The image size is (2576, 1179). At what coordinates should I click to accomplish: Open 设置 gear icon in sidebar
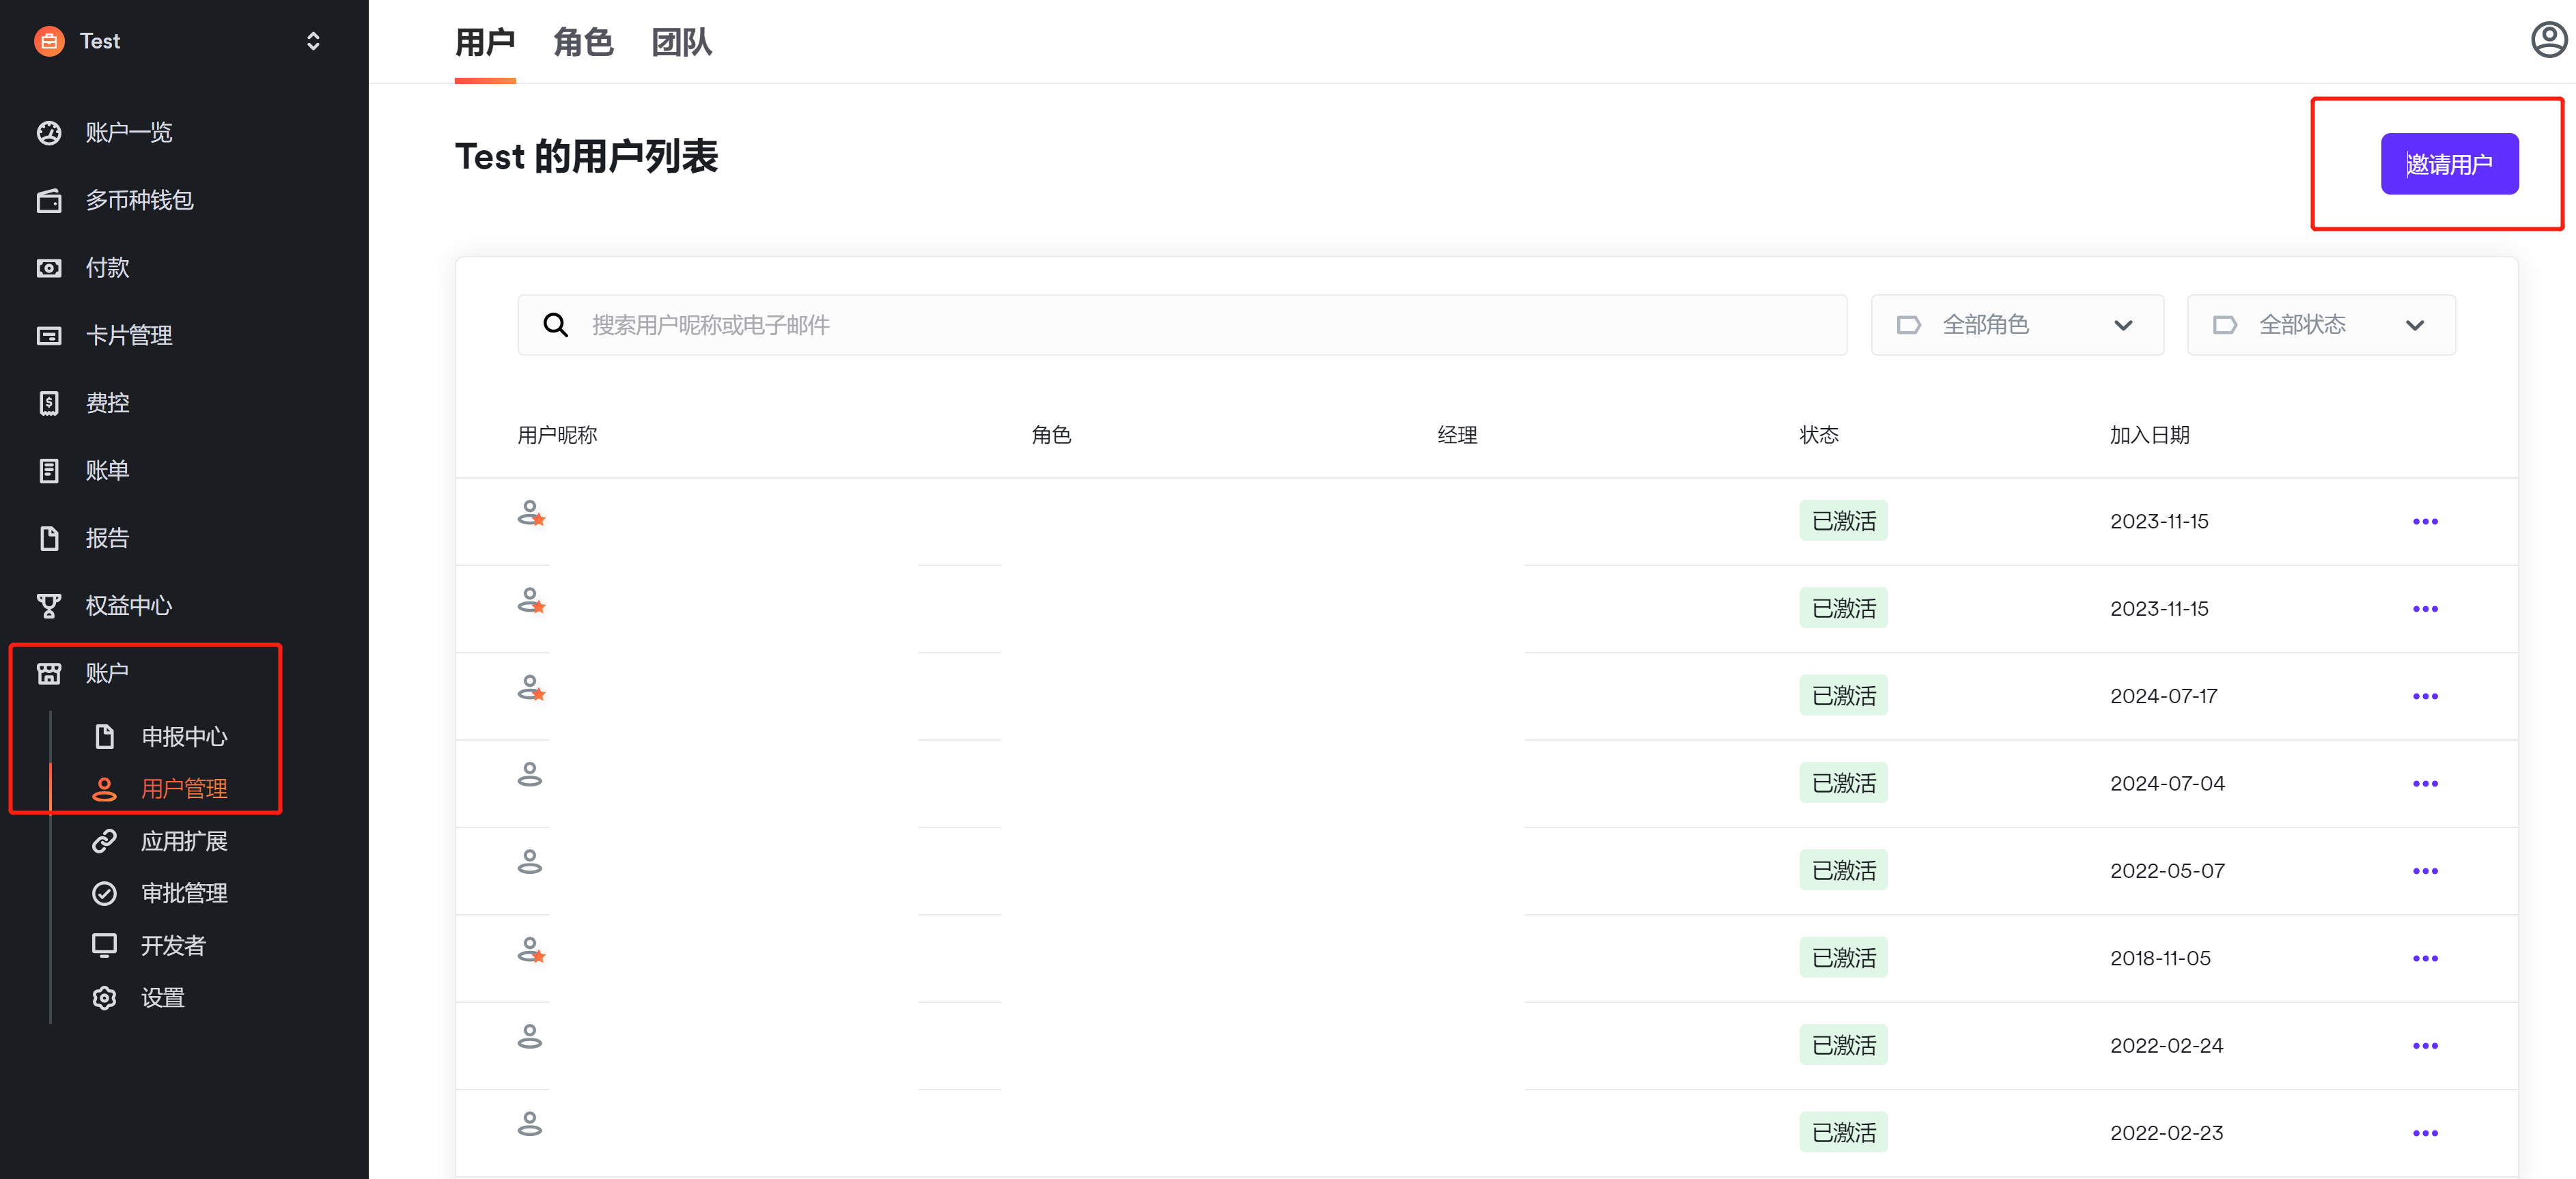(x=104, y=998)
